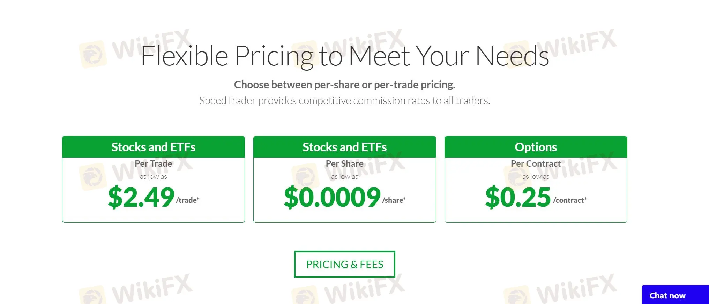Click the $0.0009 price
The width and height of the screenshot is (709, 304).
[332, 197]
